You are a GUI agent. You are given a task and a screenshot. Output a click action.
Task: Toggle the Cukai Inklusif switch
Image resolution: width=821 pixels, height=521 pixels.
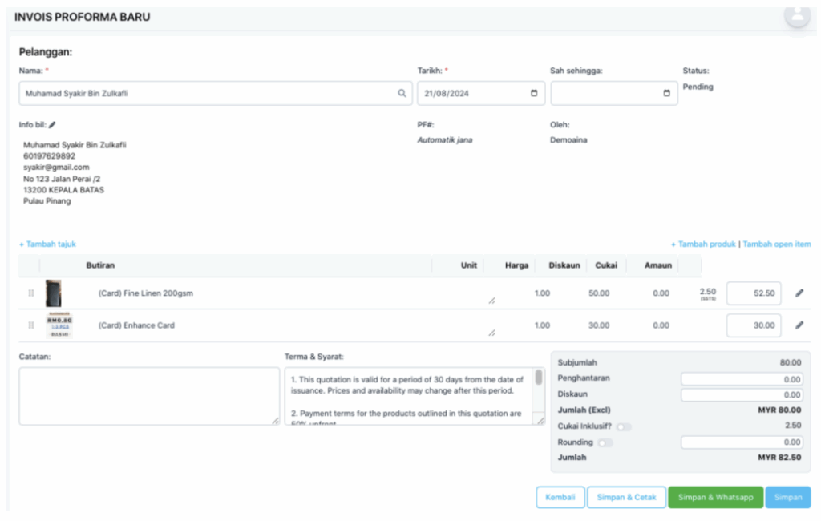coord(623,426)
